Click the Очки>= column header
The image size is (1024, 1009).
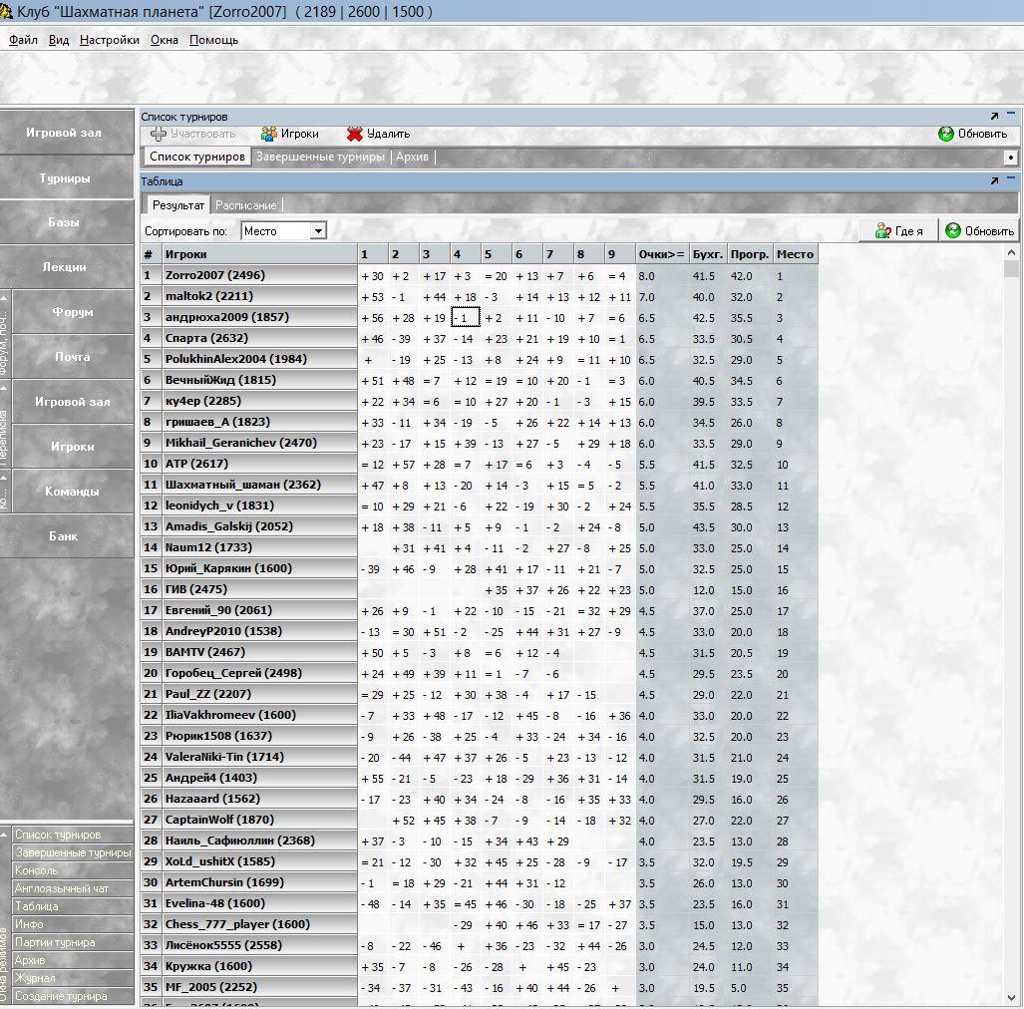tap(661, 255)
